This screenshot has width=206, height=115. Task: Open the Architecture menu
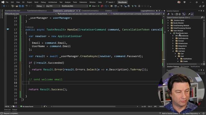coord(52,2)
